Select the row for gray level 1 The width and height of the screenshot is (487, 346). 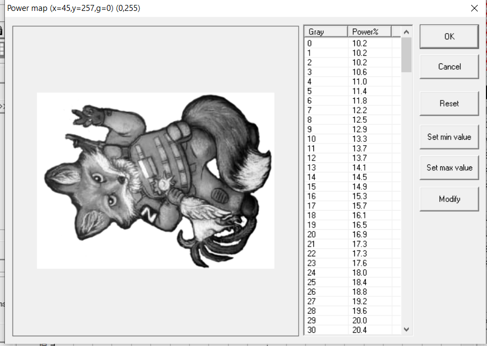353,53
